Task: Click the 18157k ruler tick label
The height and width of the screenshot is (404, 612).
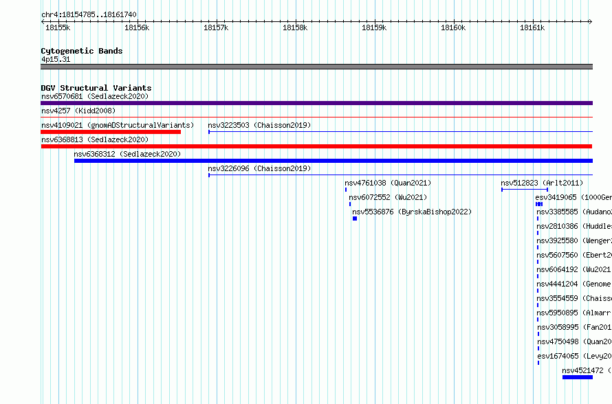Action: [x=216, y=27]
